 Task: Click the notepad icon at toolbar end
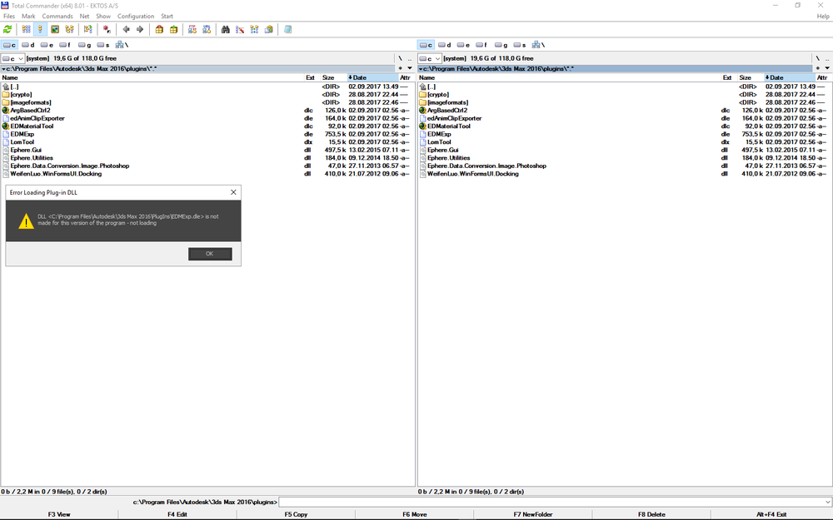click(x=287, y=30)
